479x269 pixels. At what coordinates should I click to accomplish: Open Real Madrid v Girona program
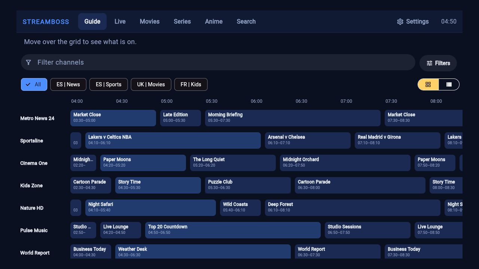[397, 140]
